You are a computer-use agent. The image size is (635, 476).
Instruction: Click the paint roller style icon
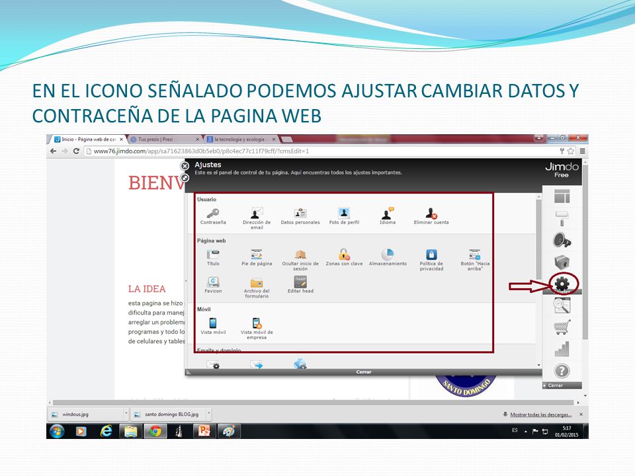coord(562,219)
